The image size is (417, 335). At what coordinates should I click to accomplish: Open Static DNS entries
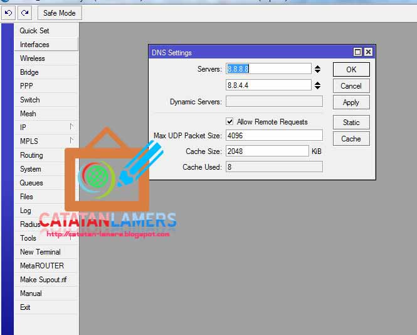351,123
